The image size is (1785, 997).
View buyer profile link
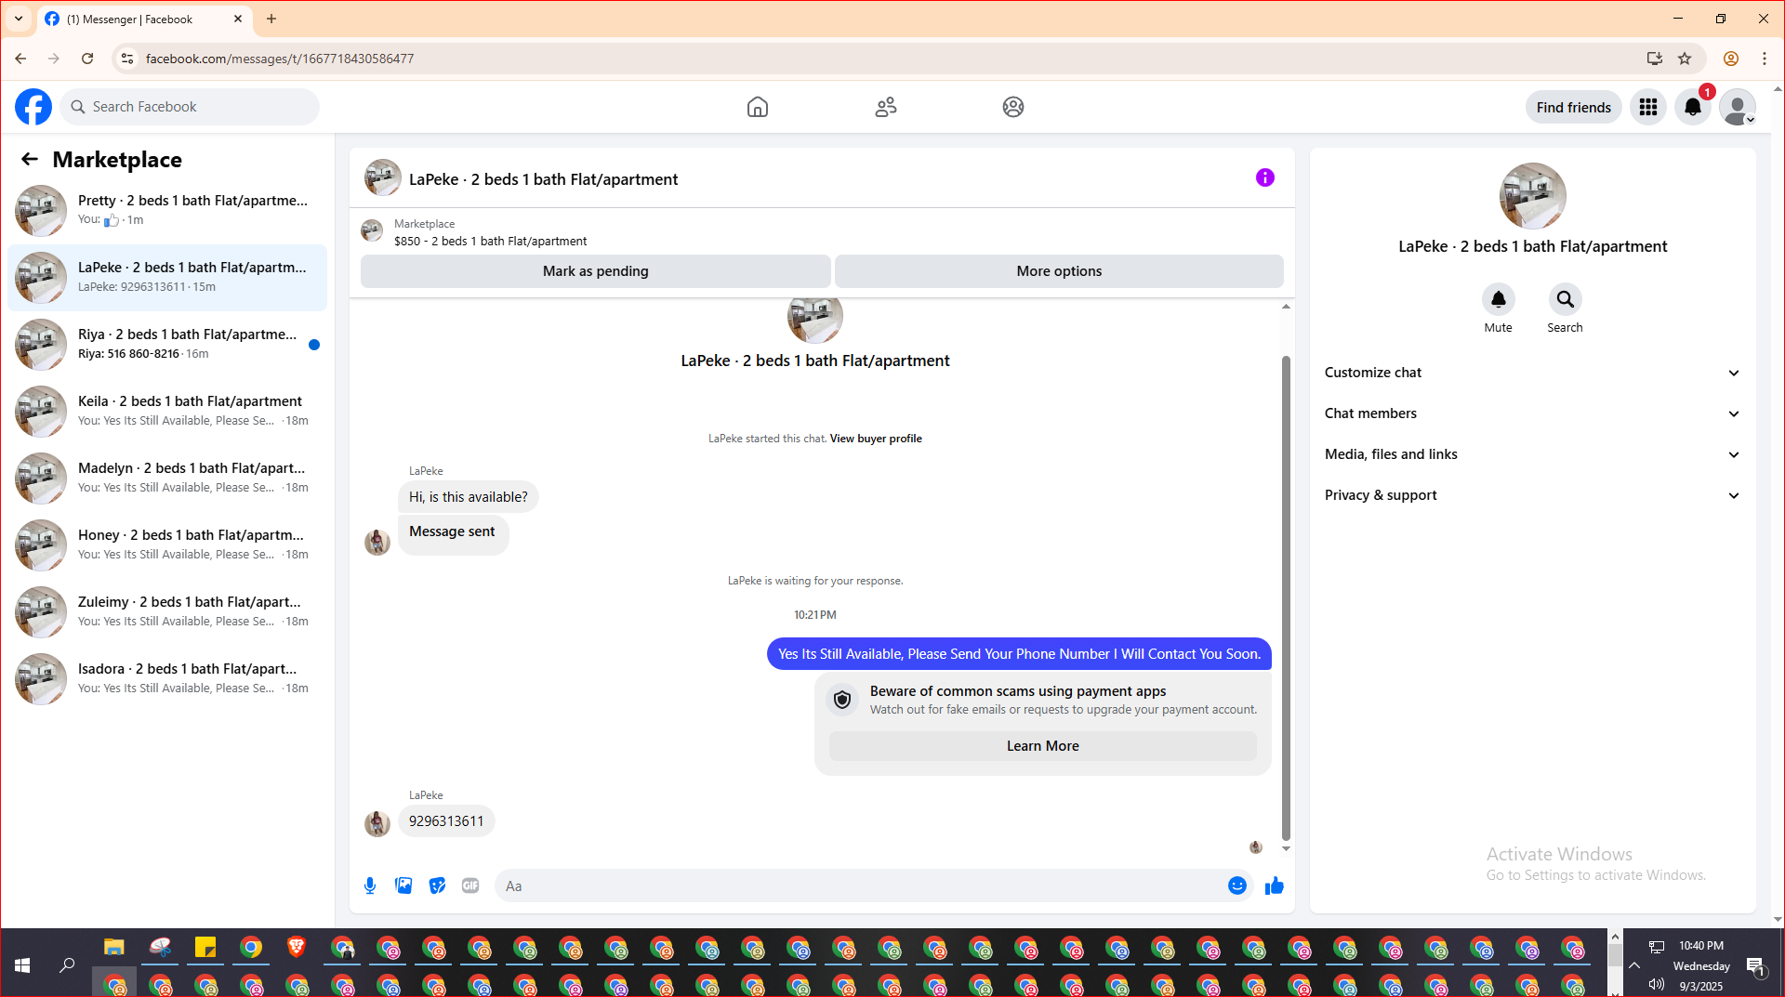click(876, 439)
